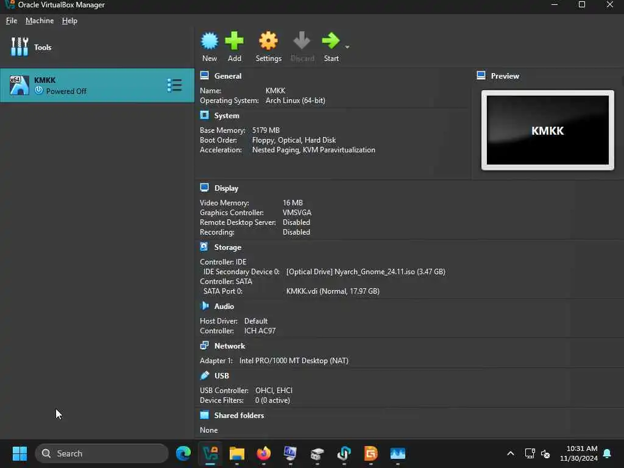
Task: Open the System section heading link
Action: coord(227,116)
